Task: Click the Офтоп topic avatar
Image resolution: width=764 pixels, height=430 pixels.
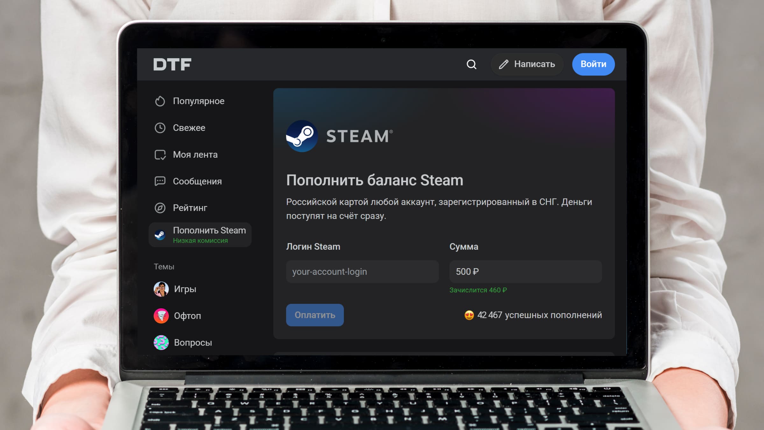Action: pyautogui.click(x=161, y=316)
